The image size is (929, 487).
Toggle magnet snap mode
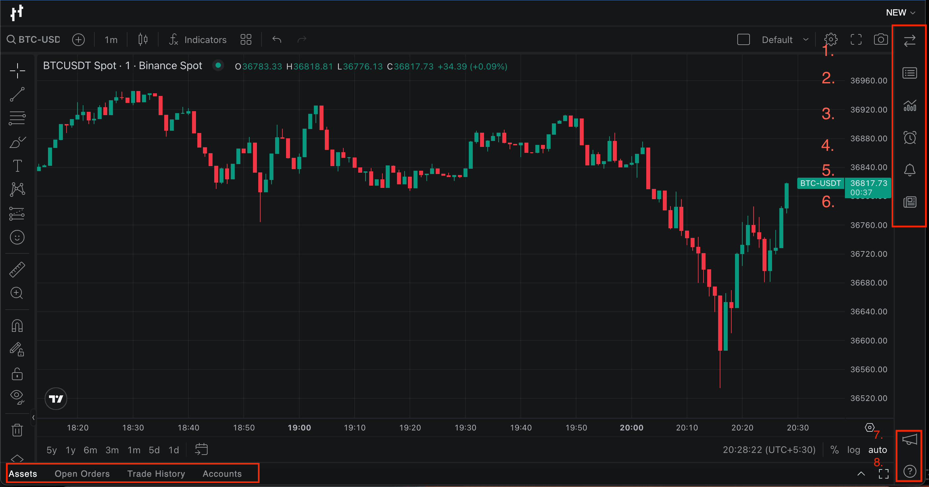coord(17,326)
